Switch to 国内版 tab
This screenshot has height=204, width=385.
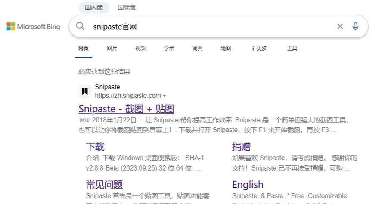point(94,8)
